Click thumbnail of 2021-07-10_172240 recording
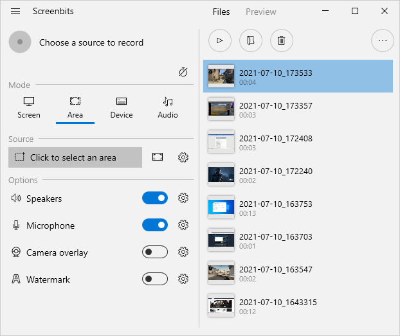The image size is (400, 336). (221, 174)
